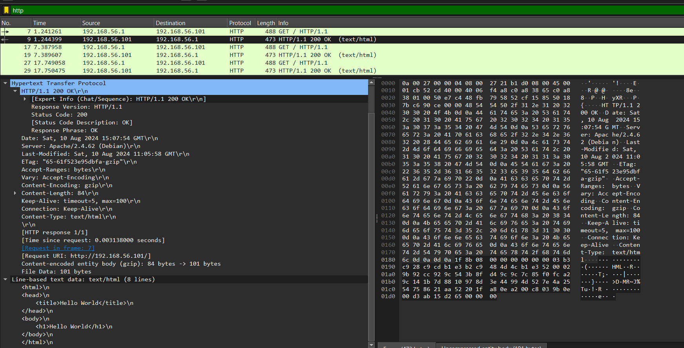Sort packets by the Source column
The image size is (684, 348).
coord(117,23)
